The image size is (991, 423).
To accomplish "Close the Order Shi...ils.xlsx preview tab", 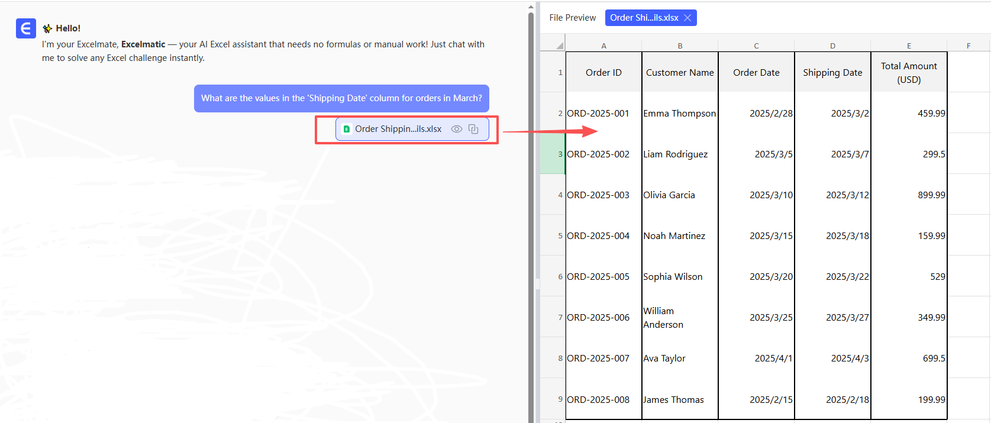I will coord(687,18).
